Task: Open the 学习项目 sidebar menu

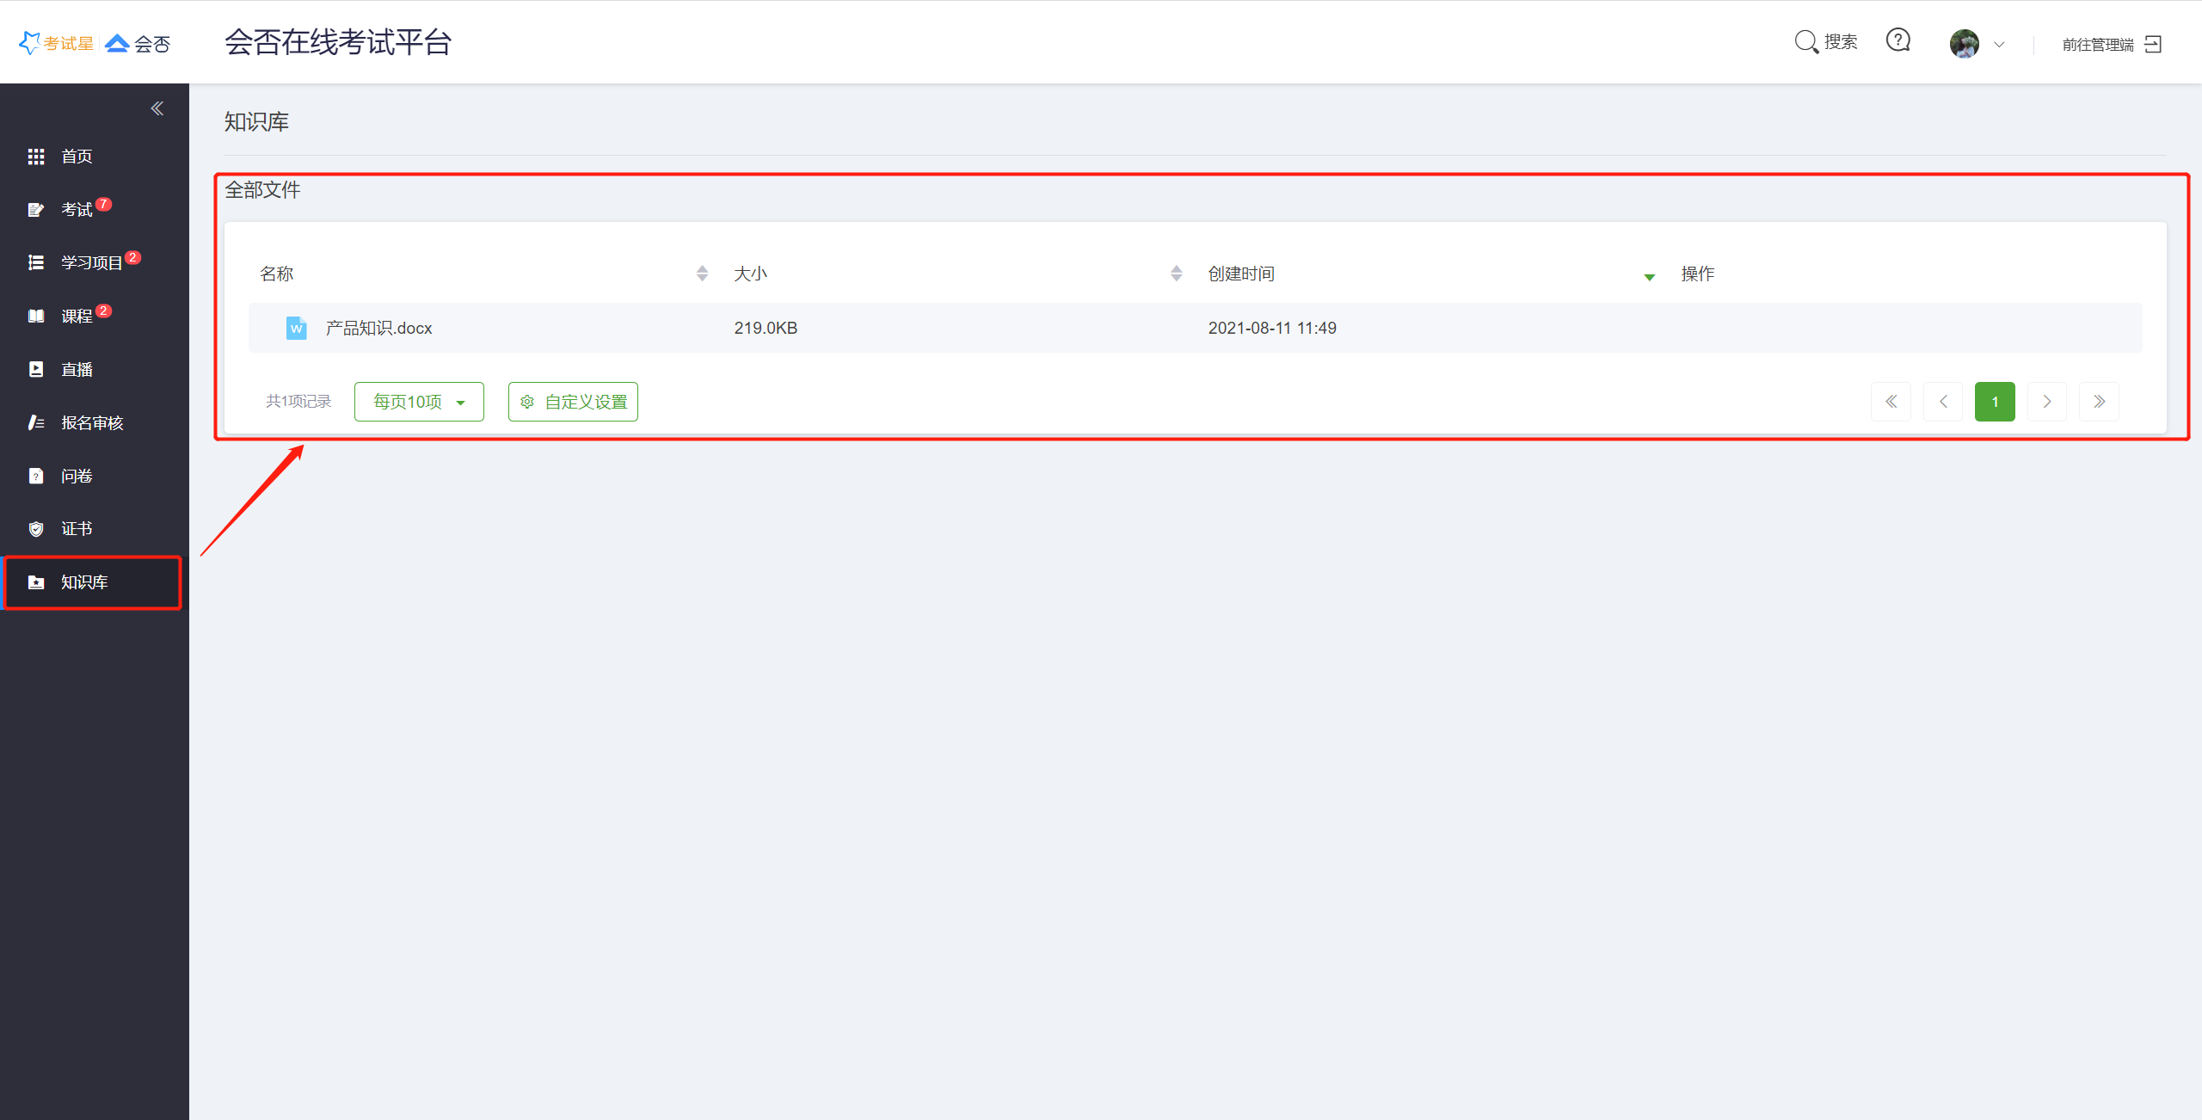Action: point(91,263)
